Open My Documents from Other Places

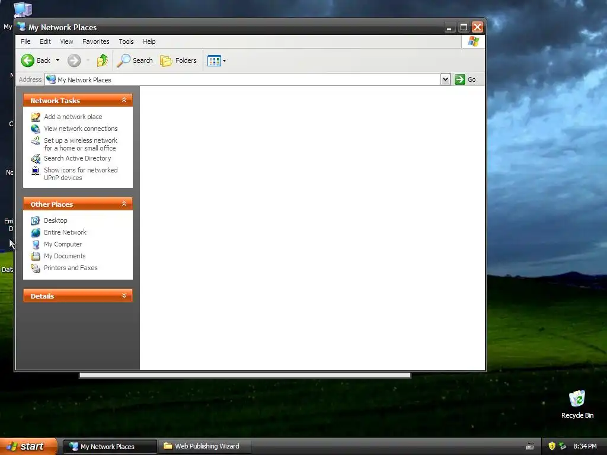[65, 256]
